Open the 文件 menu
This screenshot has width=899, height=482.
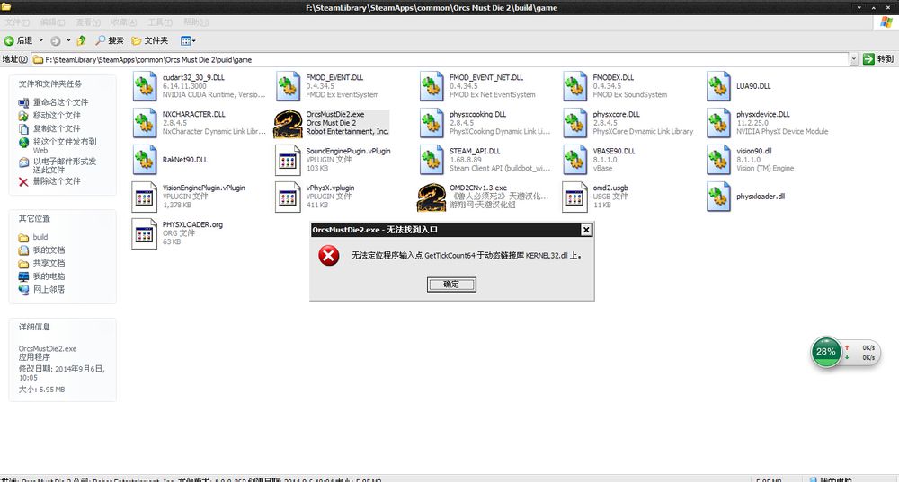tap(17, 22)
